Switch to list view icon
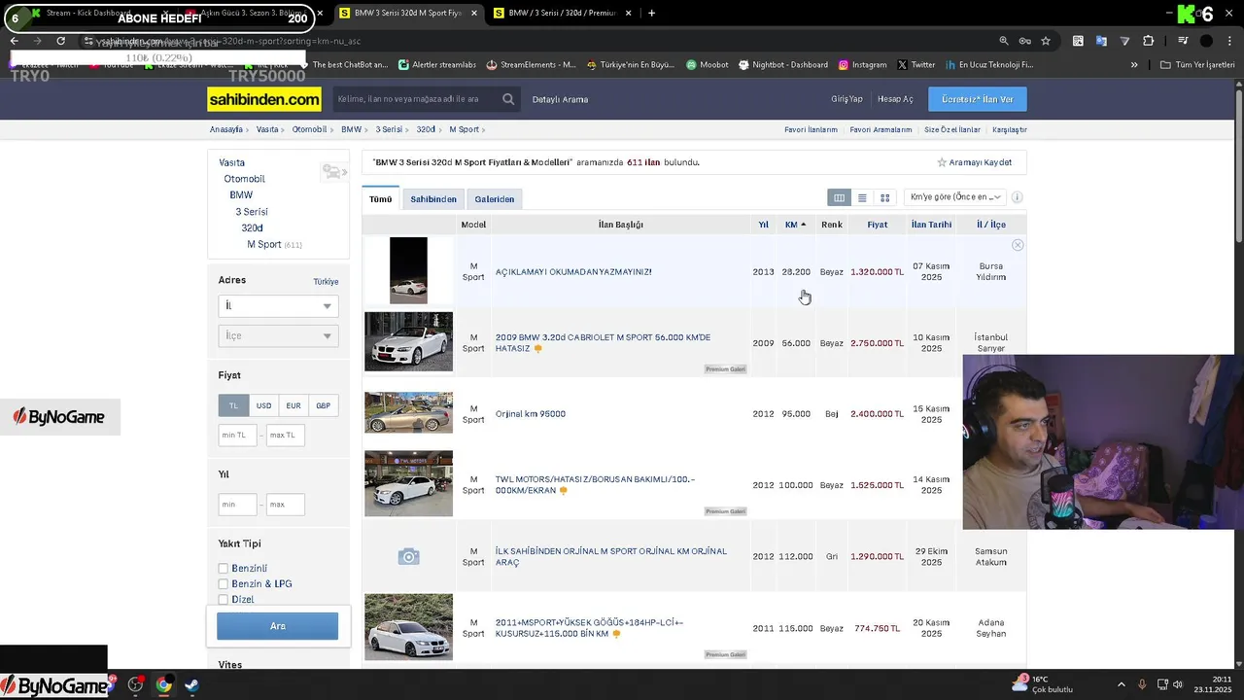Viewport: 1244px width, 700px height. [862, 198]
